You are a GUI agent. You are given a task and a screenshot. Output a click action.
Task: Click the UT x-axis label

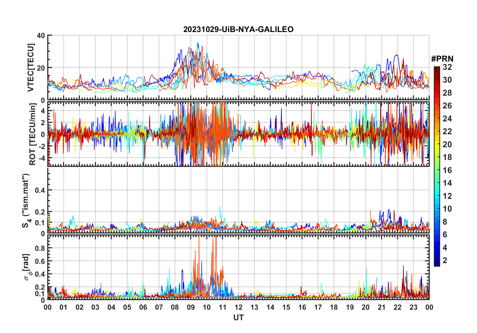tap(238, 317)
